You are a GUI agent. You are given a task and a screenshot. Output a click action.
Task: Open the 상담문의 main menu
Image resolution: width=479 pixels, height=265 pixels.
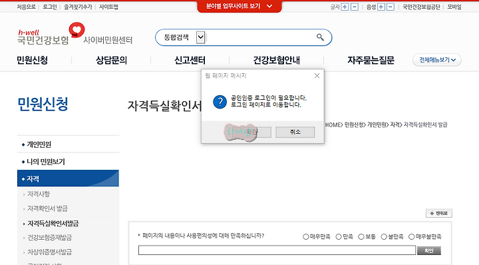(111, 60)
